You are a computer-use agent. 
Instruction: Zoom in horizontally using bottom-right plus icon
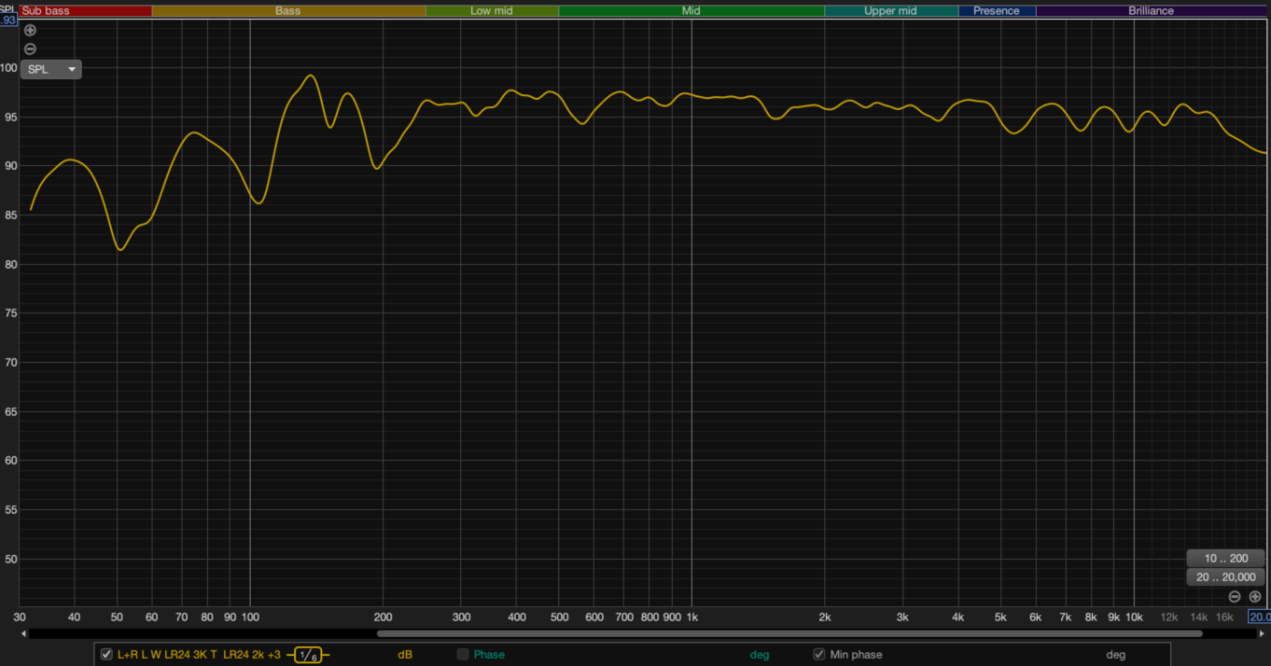point(1256,596)
